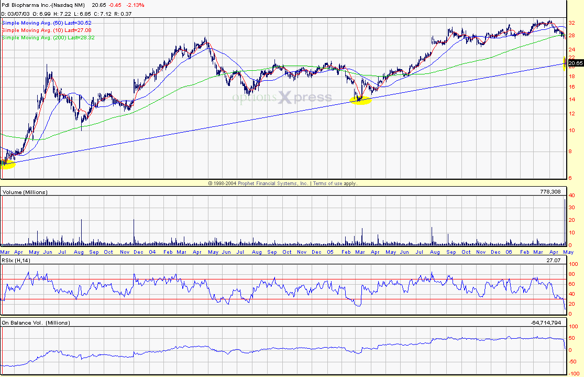Click the 14 label on the price axis
584x377 pixels.
coord(572,99)
